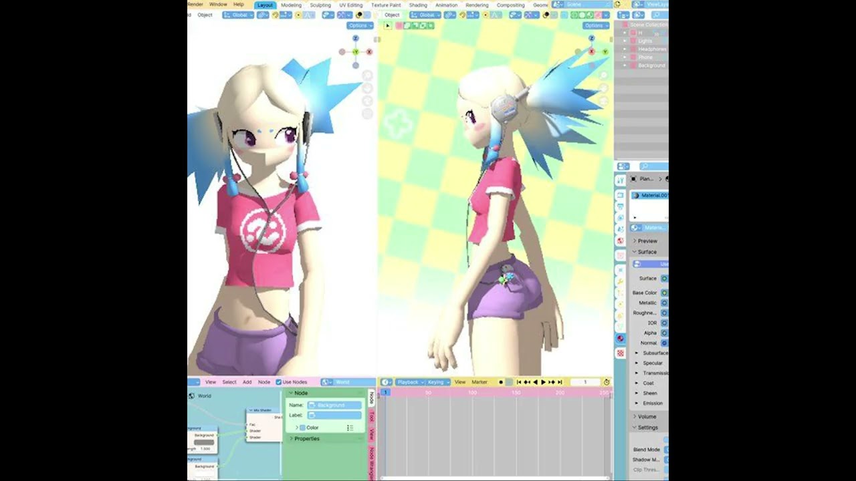
Task: Open timeline editor type selector
Action: 386,382
